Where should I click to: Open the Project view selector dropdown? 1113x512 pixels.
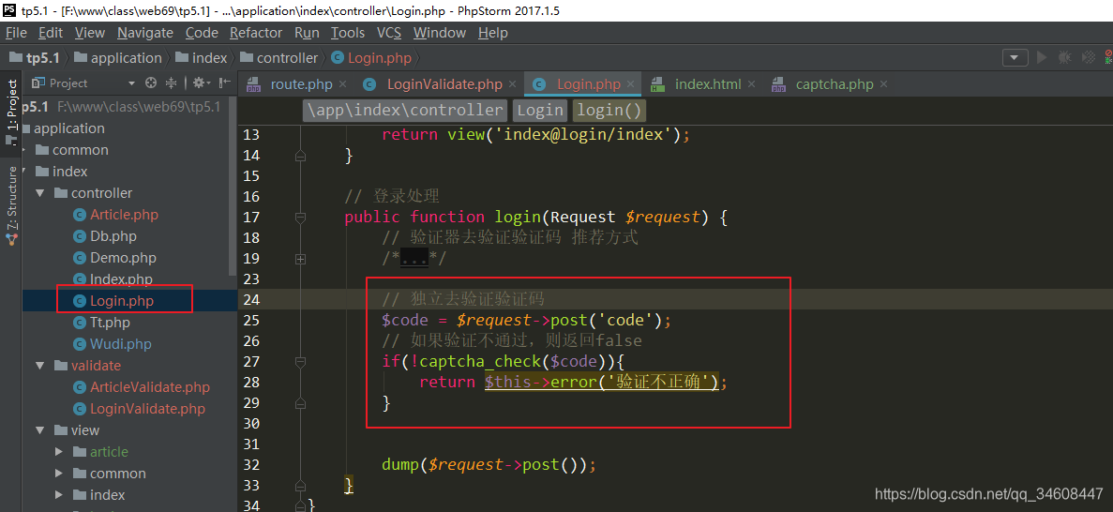point(130,83)
